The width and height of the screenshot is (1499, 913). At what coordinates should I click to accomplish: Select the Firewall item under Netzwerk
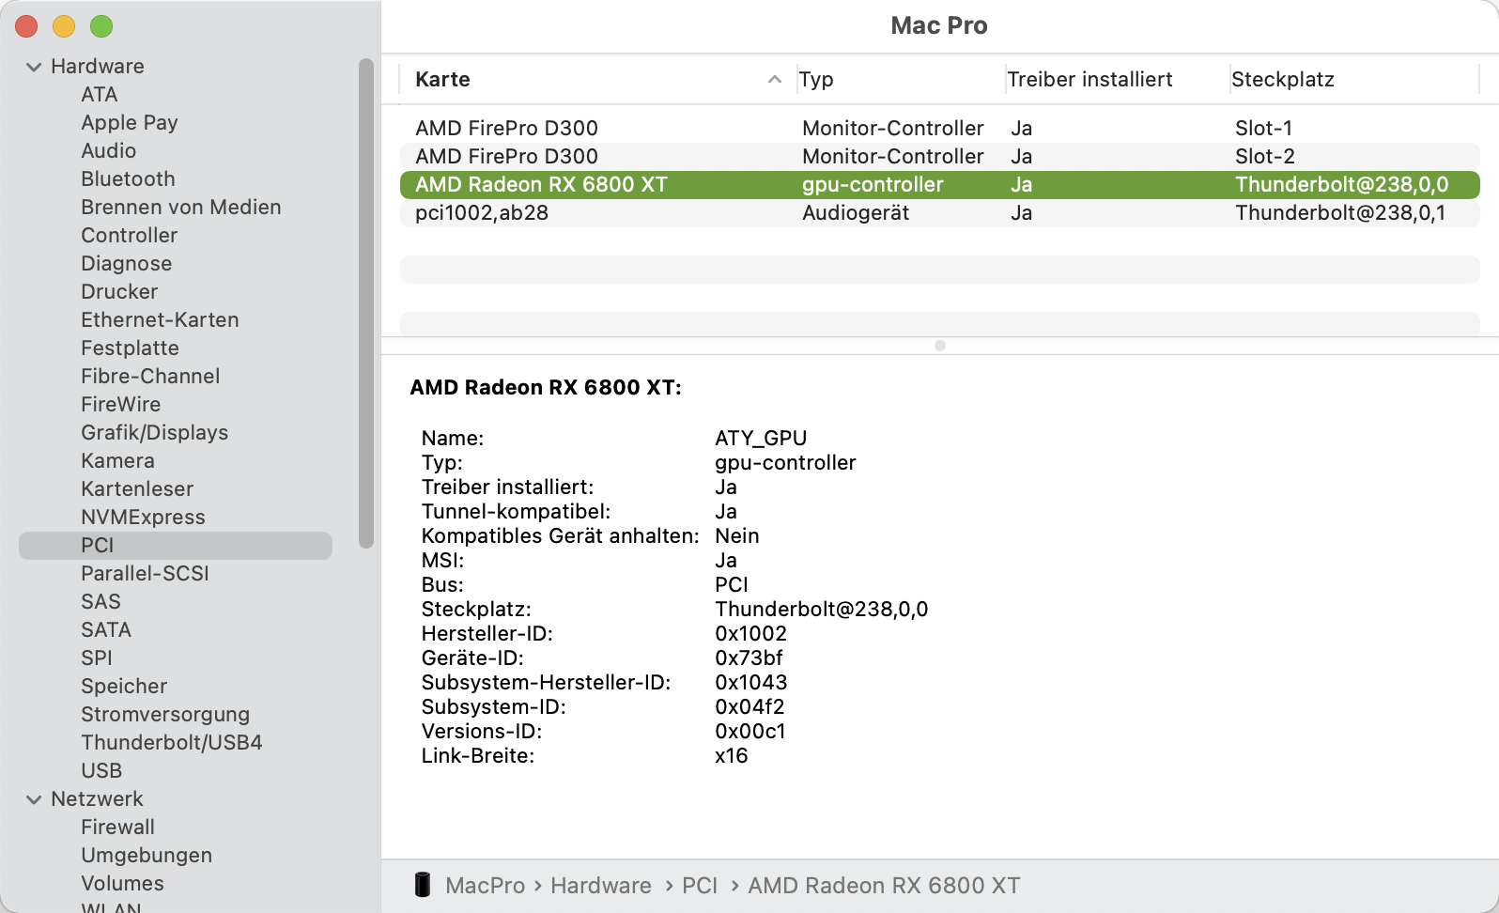click(117, 828)
